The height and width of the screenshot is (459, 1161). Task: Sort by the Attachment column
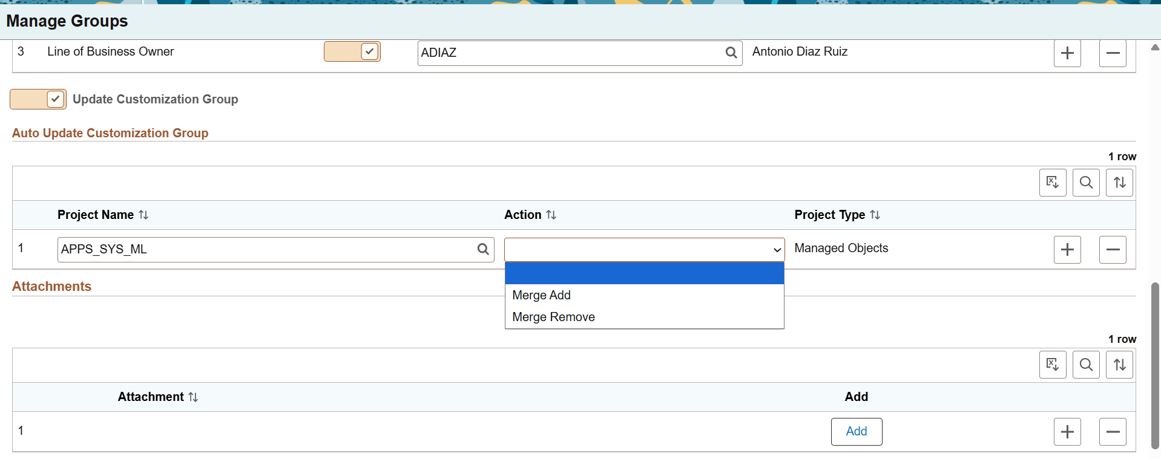coord(158,397)
